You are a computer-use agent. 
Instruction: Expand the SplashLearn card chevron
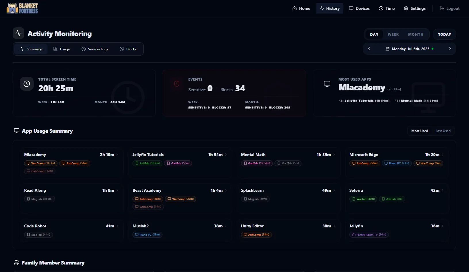334,190
